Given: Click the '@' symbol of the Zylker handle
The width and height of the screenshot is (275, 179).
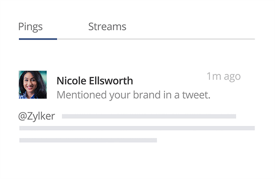Looking at the screenshot, I should [23, 116].
